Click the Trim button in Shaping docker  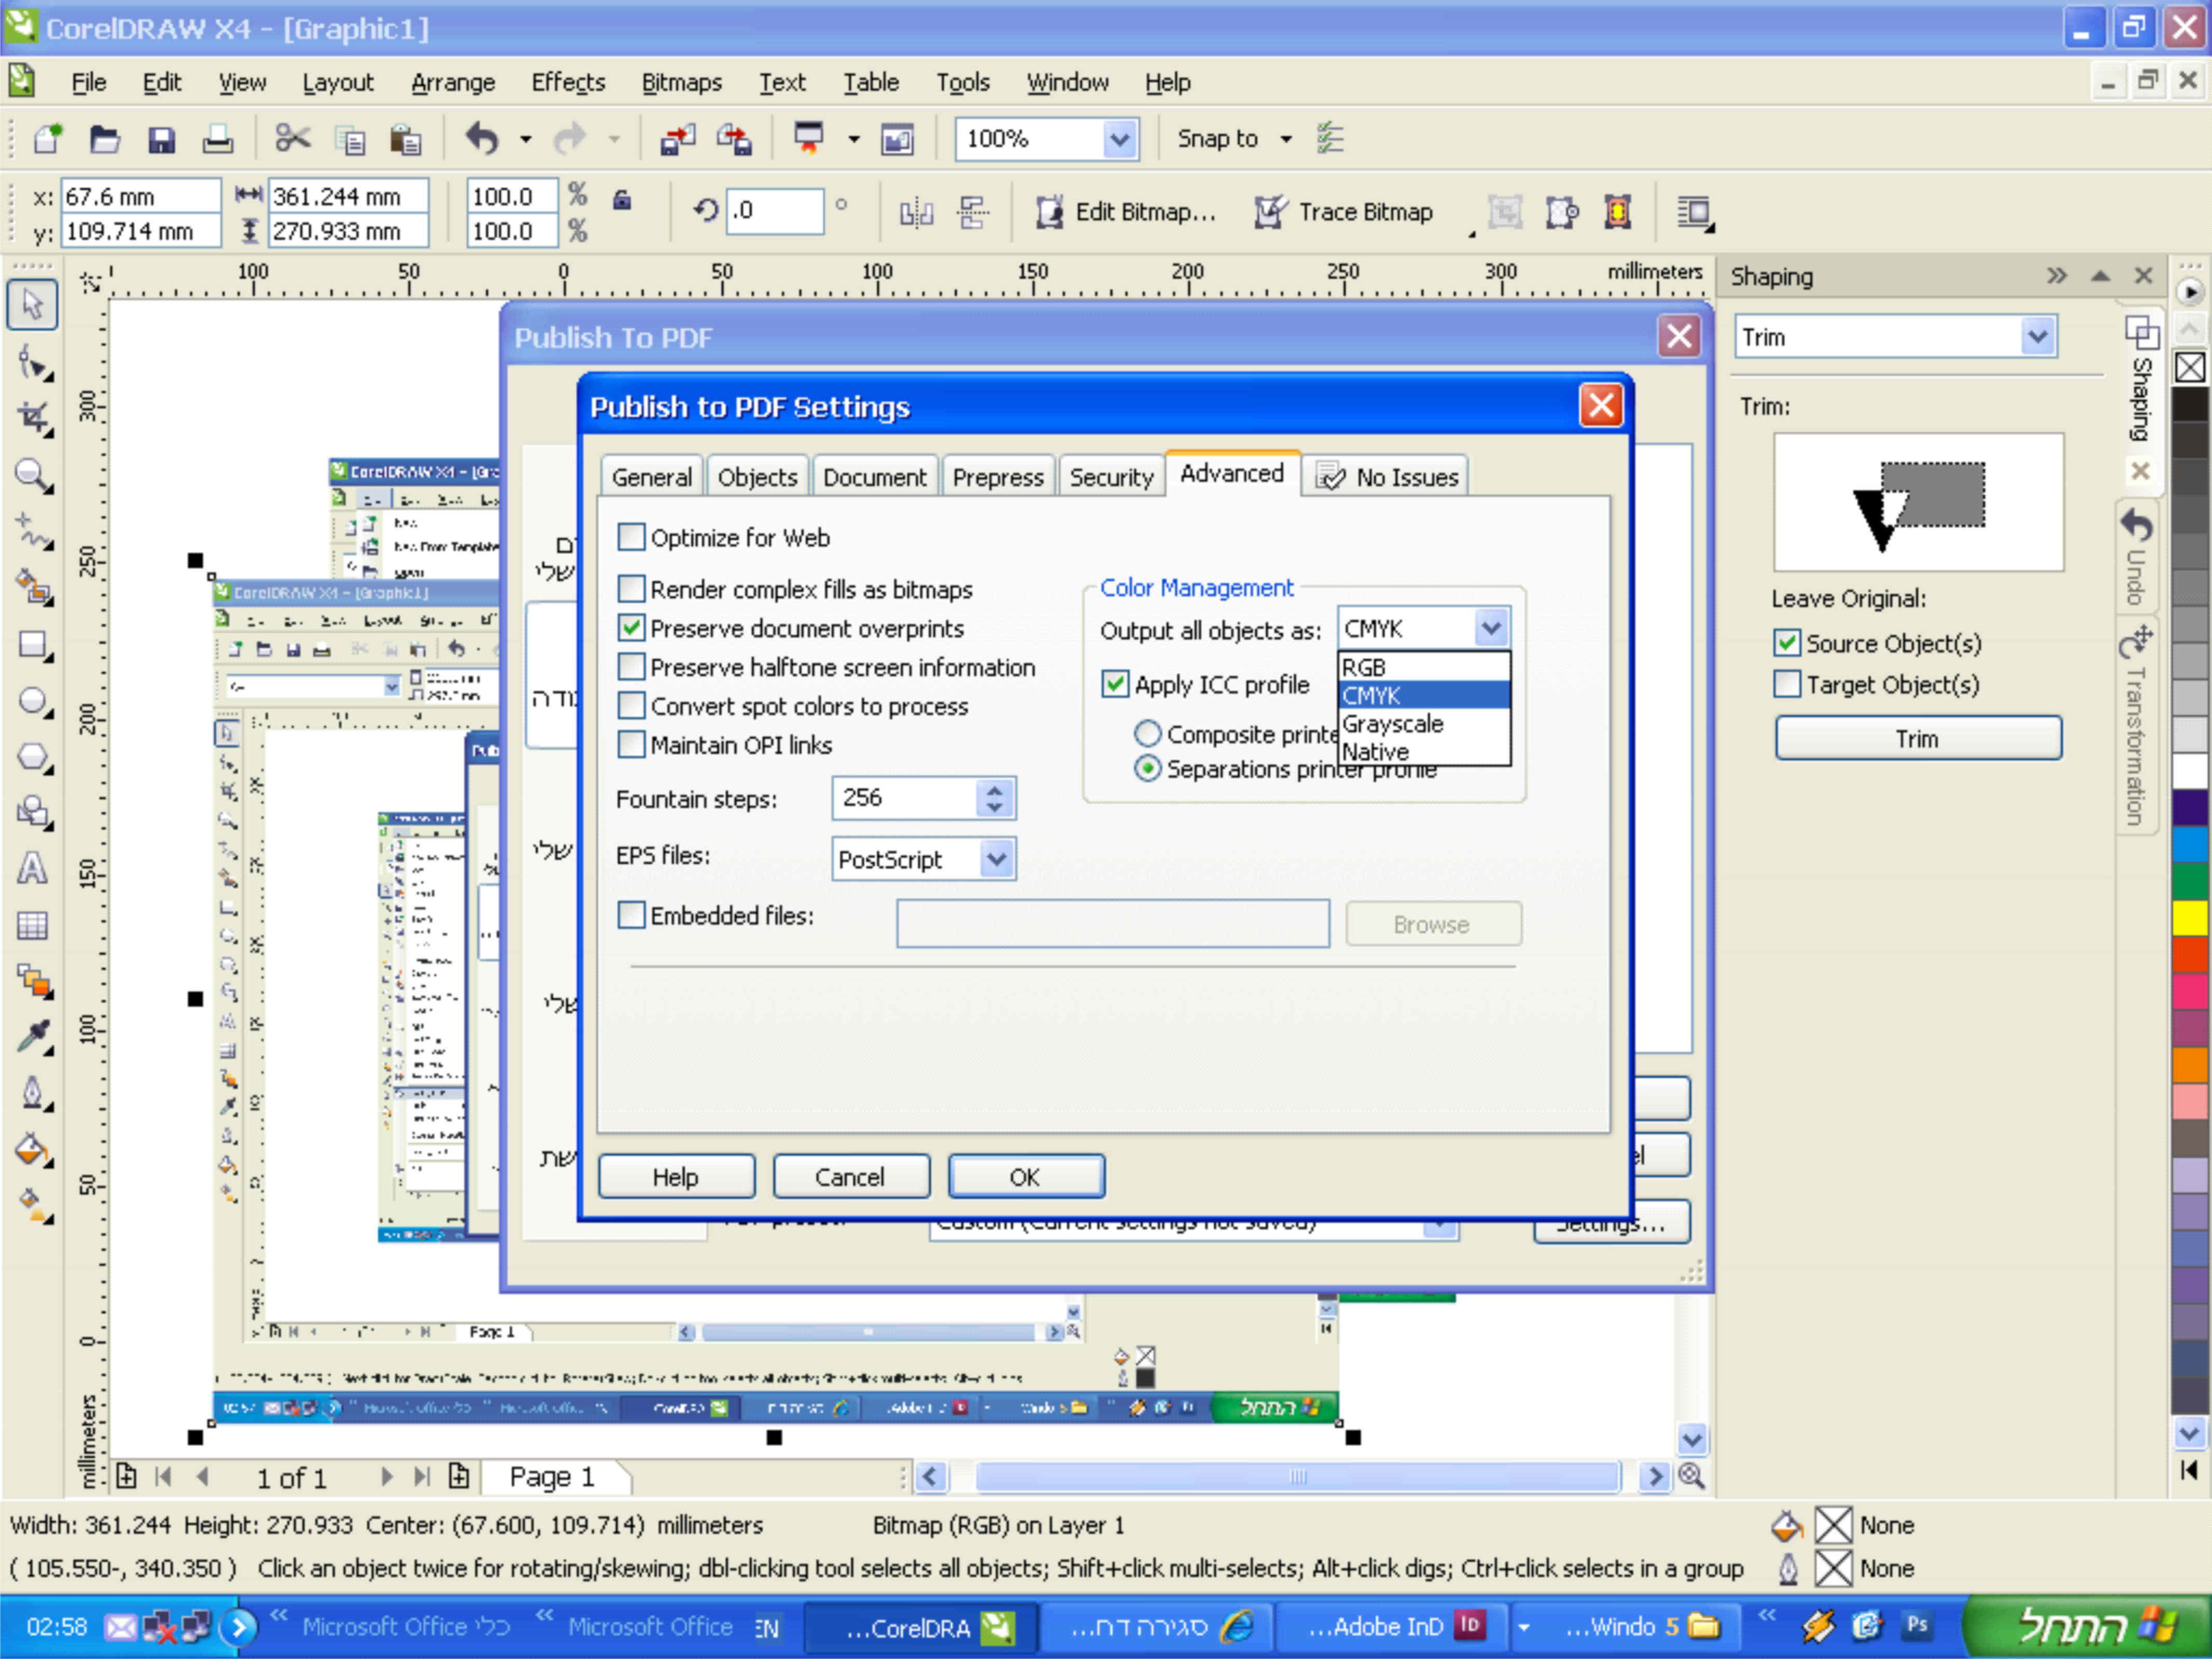(1917, 739)
